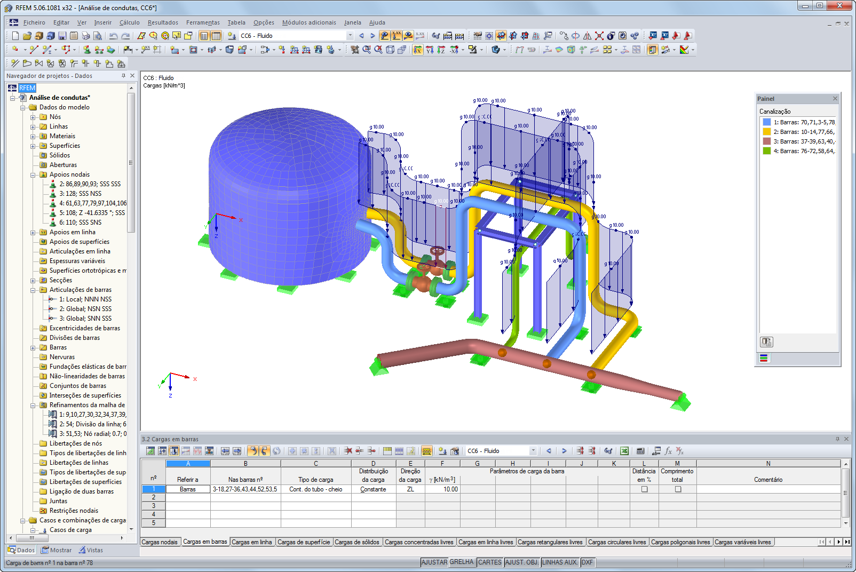Click the blue swatch for Barras 70,71,3-5,78
The image size is (856, 572).
[x=766, y=122]
